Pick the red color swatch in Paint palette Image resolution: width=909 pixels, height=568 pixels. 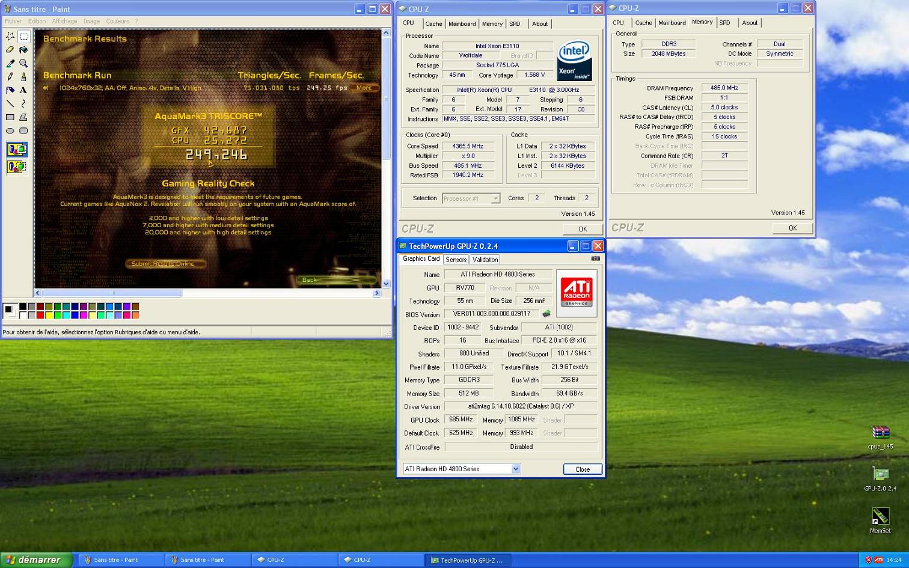tap(40, 315)
